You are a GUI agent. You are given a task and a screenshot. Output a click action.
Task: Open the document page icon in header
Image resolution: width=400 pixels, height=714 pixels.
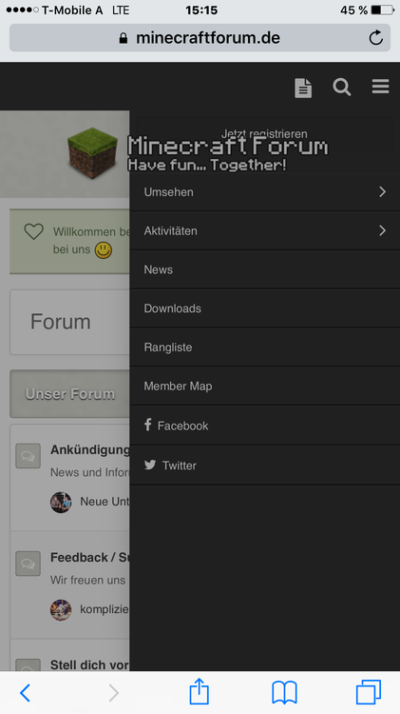click(x=303, y=88)
